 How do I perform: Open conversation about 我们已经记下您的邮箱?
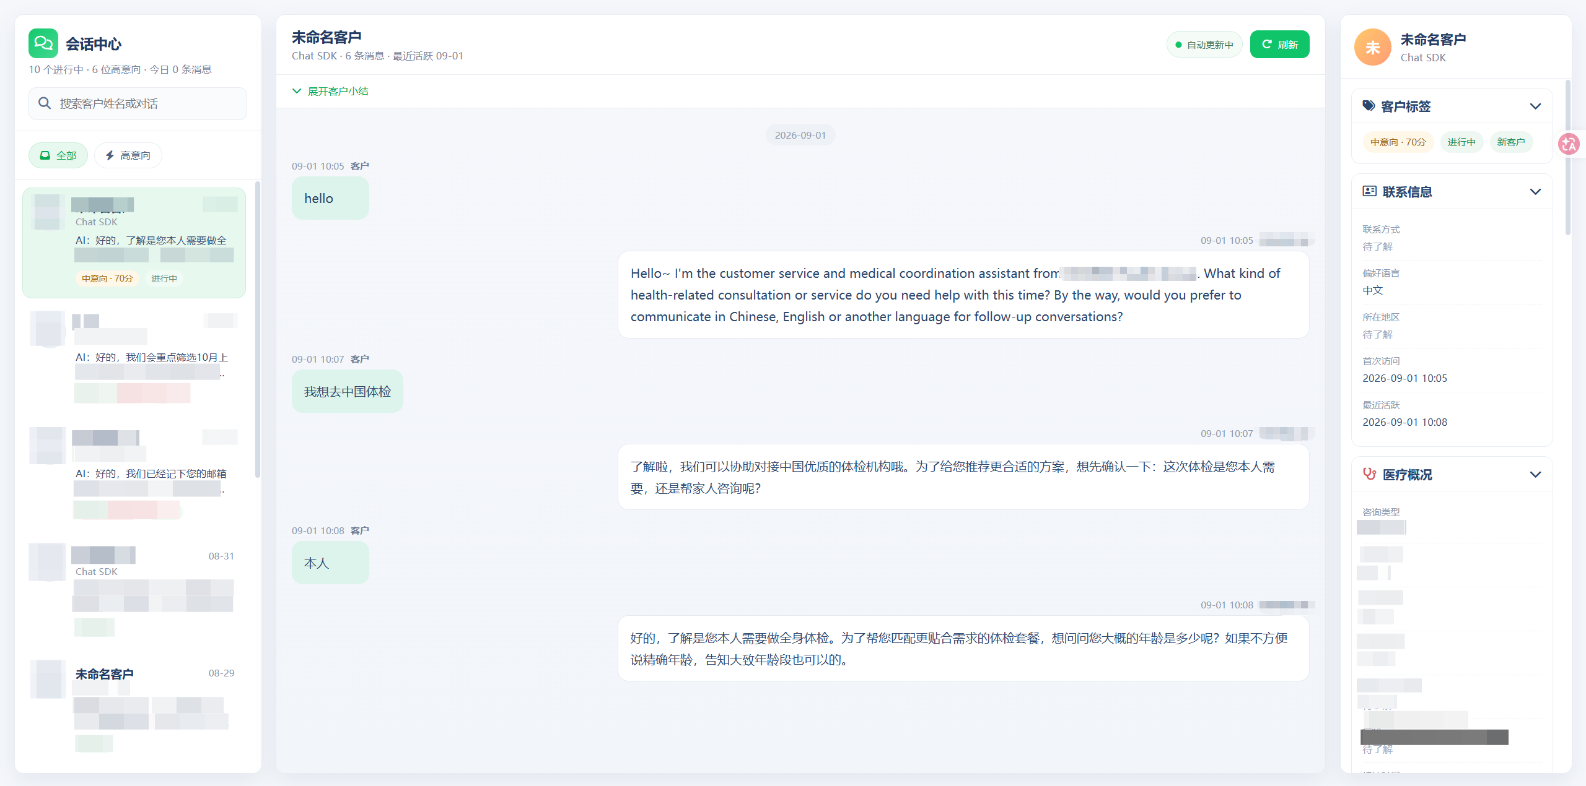pyautogui.click(x=134, y=475)
